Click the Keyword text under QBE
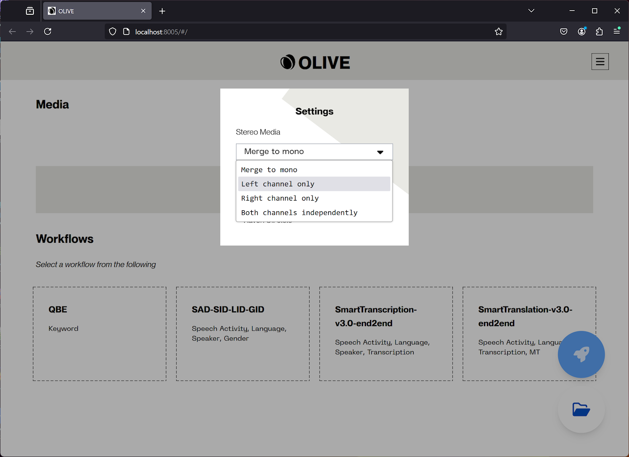Image resolution: width=629 pixels, height=457 pixels. [x=63, y=329]
